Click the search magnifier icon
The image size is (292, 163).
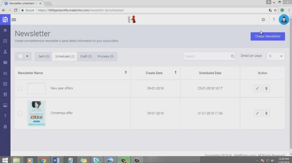pos(233,56)
